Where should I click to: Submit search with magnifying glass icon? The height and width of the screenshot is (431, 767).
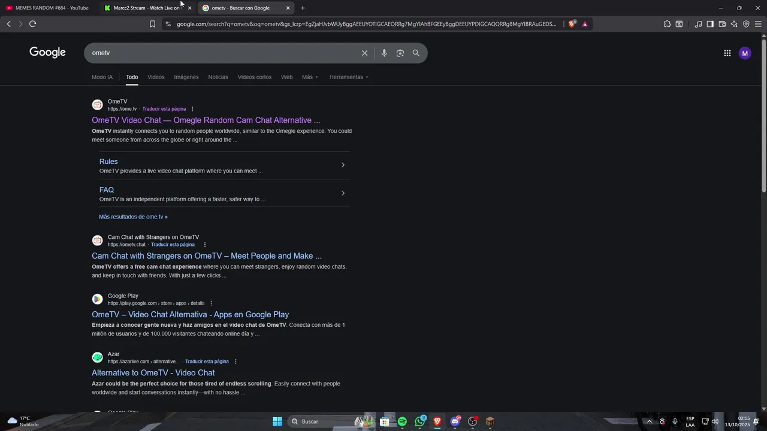pyautogui.click(x=416, y=53)
